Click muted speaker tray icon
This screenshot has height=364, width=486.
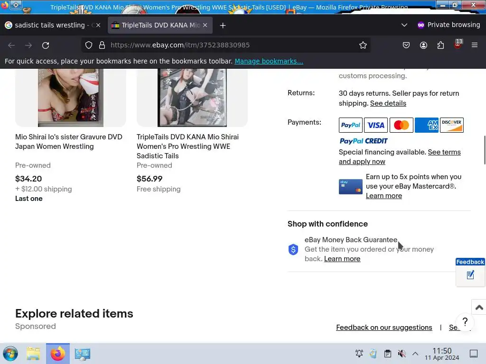(402, 354)
